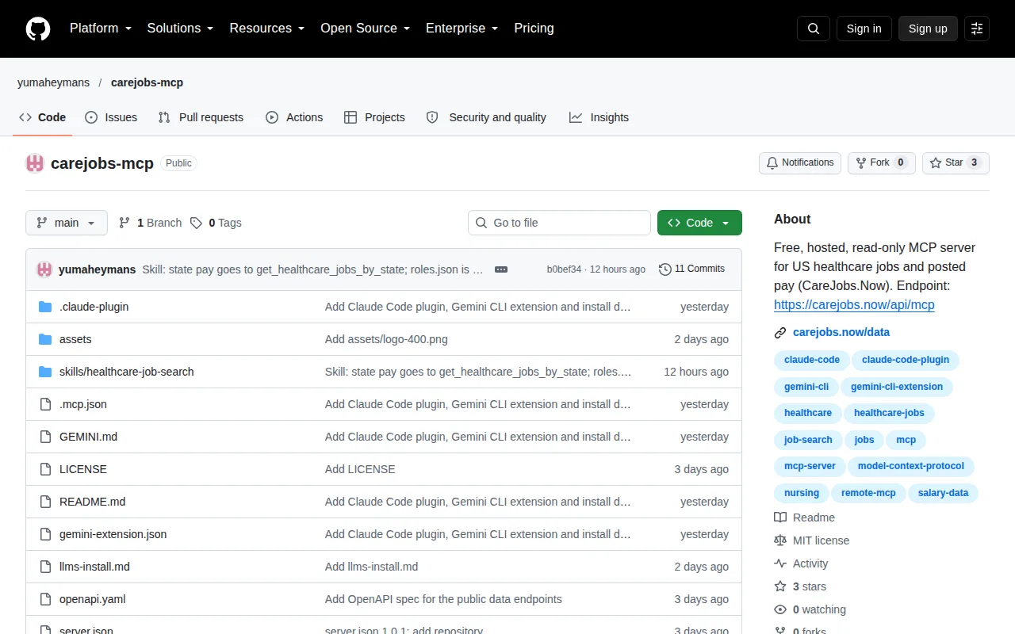Open the GitHub homepage logo
Screen dimensions: 1015x634
click(38, 29)
